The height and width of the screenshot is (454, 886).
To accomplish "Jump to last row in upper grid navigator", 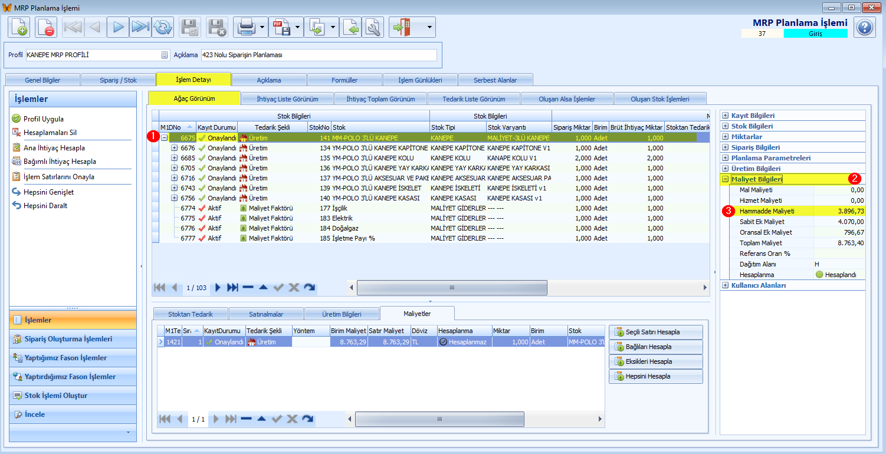I will pos(232,288).
